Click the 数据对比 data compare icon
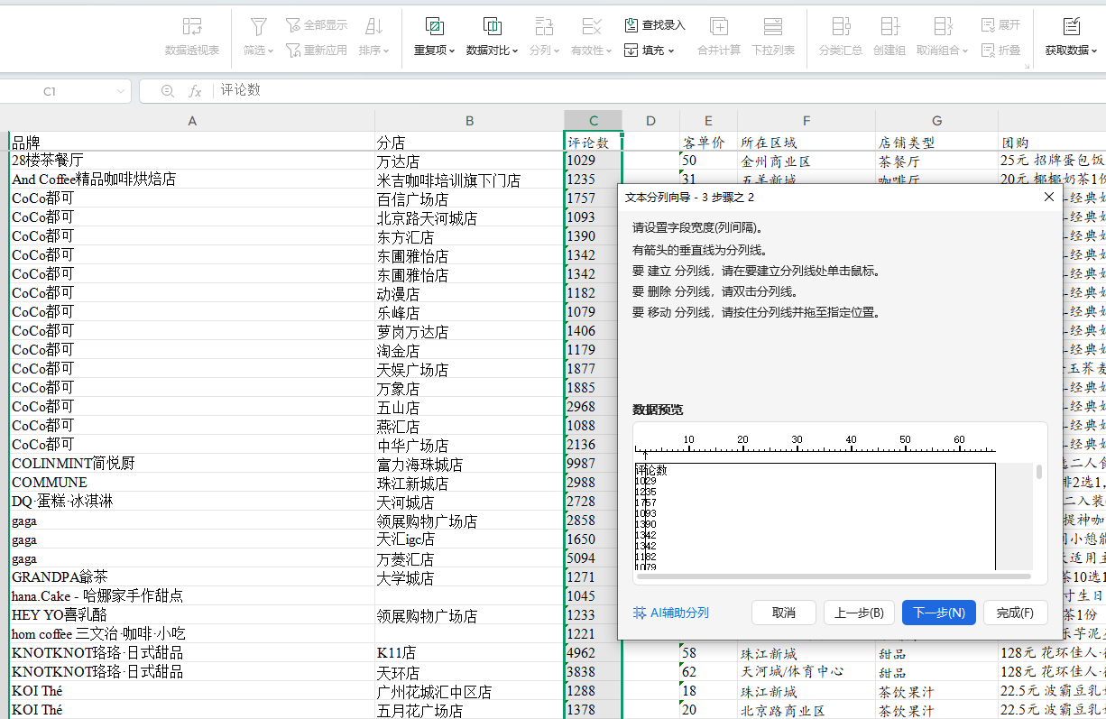1106x719 pixels. 492,26
